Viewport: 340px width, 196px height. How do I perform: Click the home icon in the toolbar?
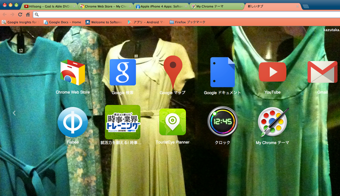pos(28,14)
